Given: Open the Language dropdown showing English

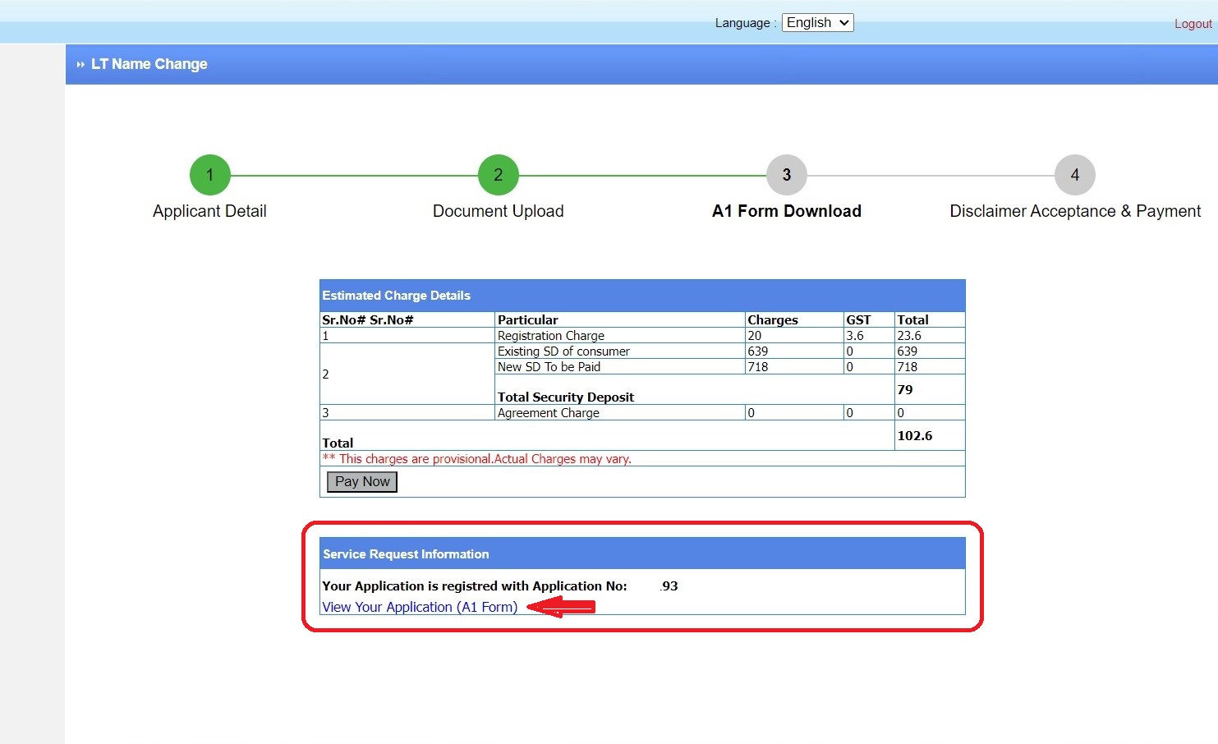Looking at the screenshot, I should pyautogui.click(x=817, y=23).
